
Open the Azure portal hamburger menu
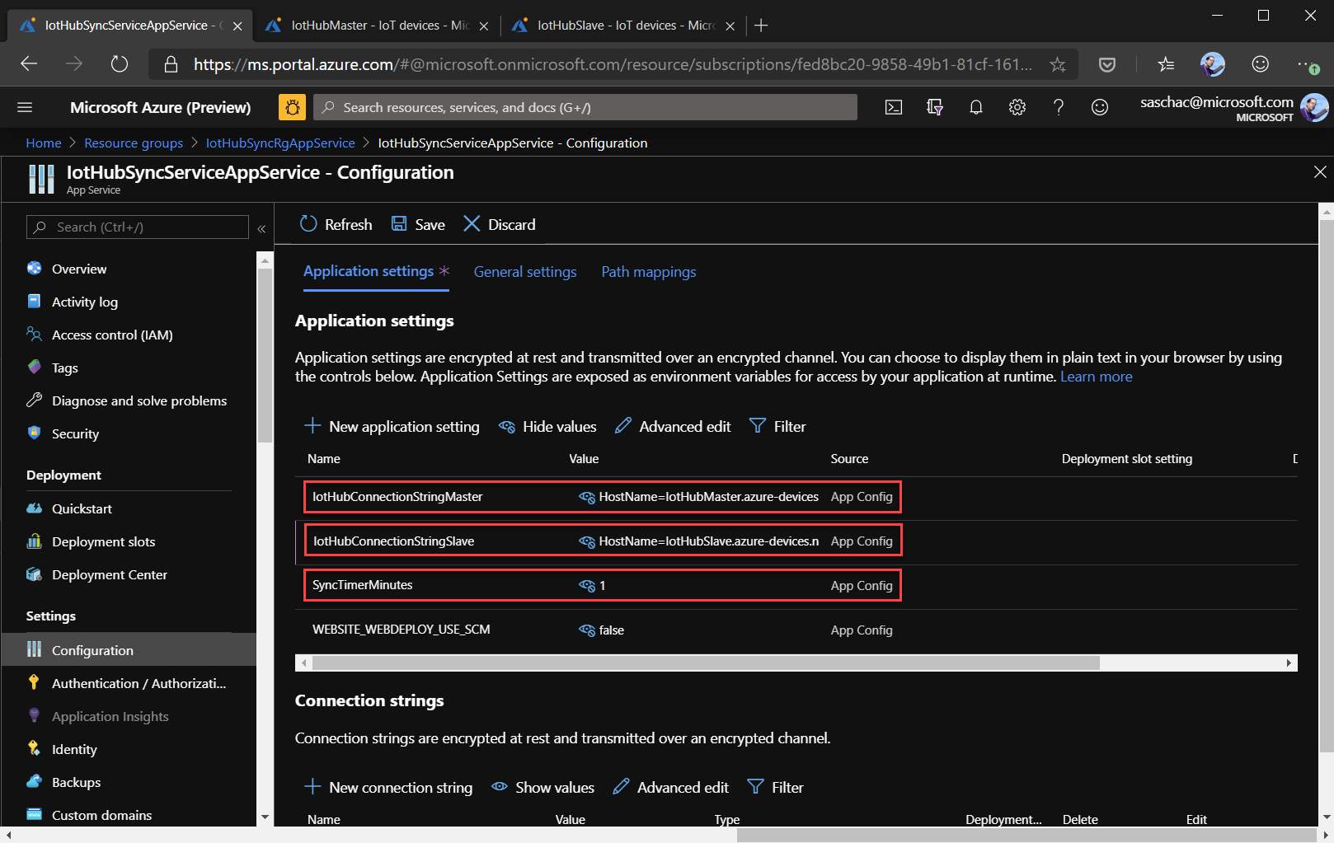[25, 107]
